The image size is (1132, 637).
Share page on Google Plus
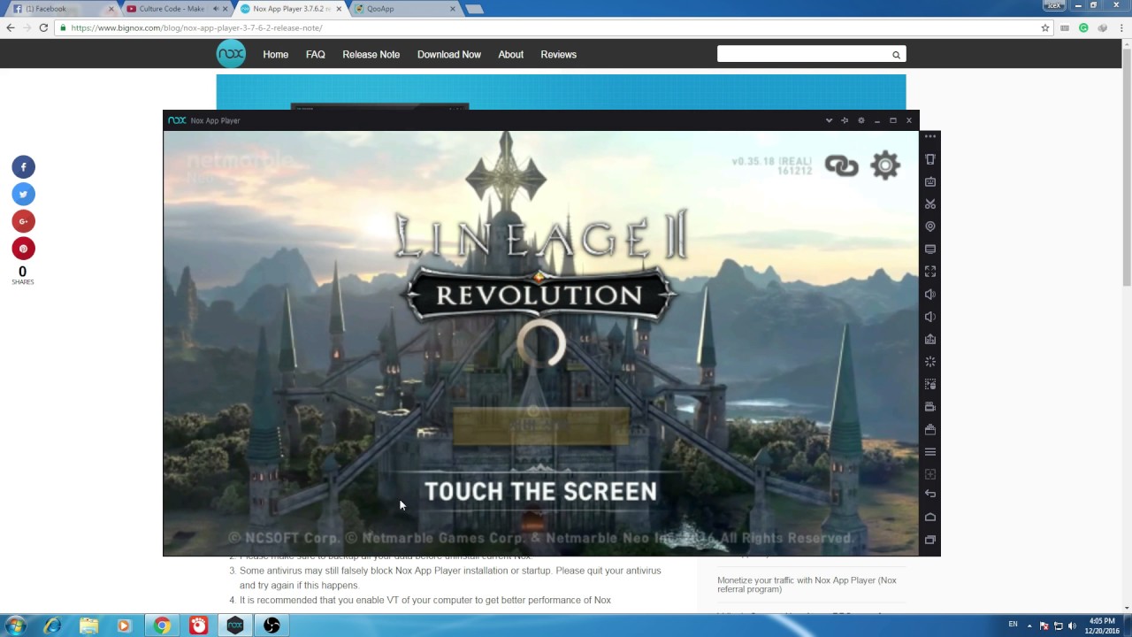point(23,221)
